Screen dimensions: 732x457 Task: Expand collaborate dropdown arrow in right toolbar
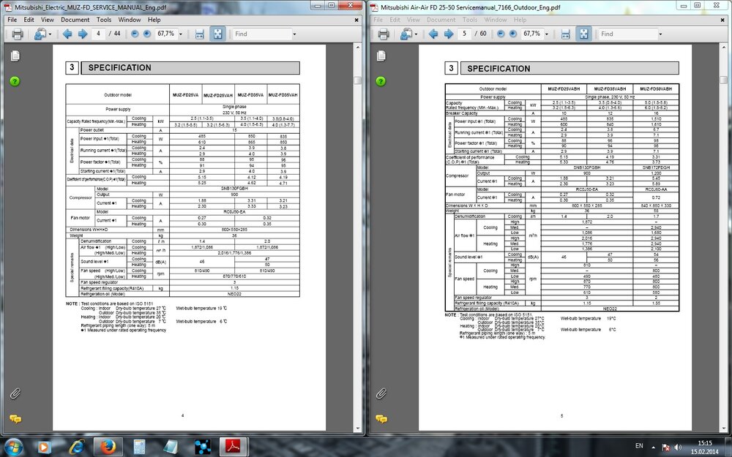416,34
